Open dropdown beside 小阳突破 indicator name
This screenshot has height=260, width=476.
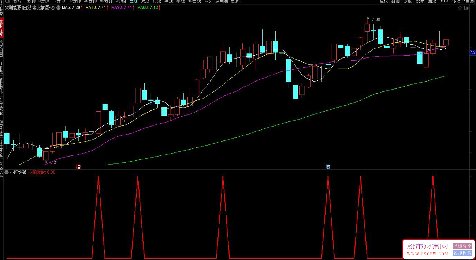point(6,172)
